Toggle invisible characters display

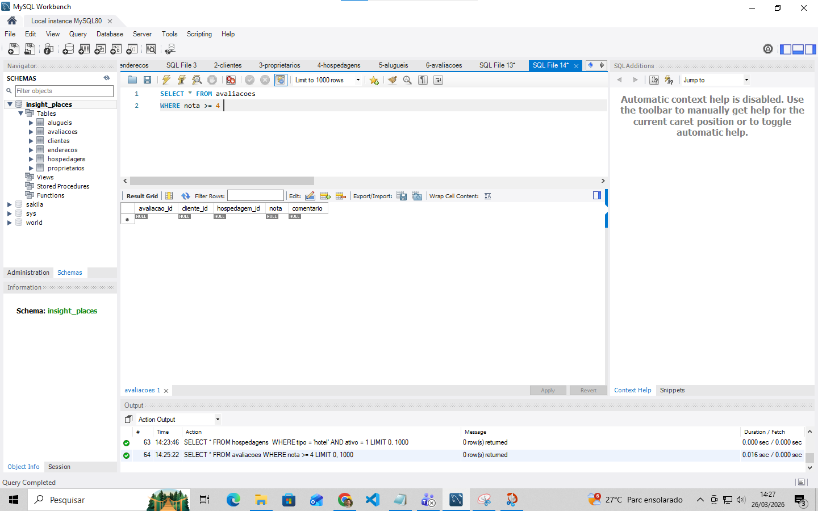point(423,80)
